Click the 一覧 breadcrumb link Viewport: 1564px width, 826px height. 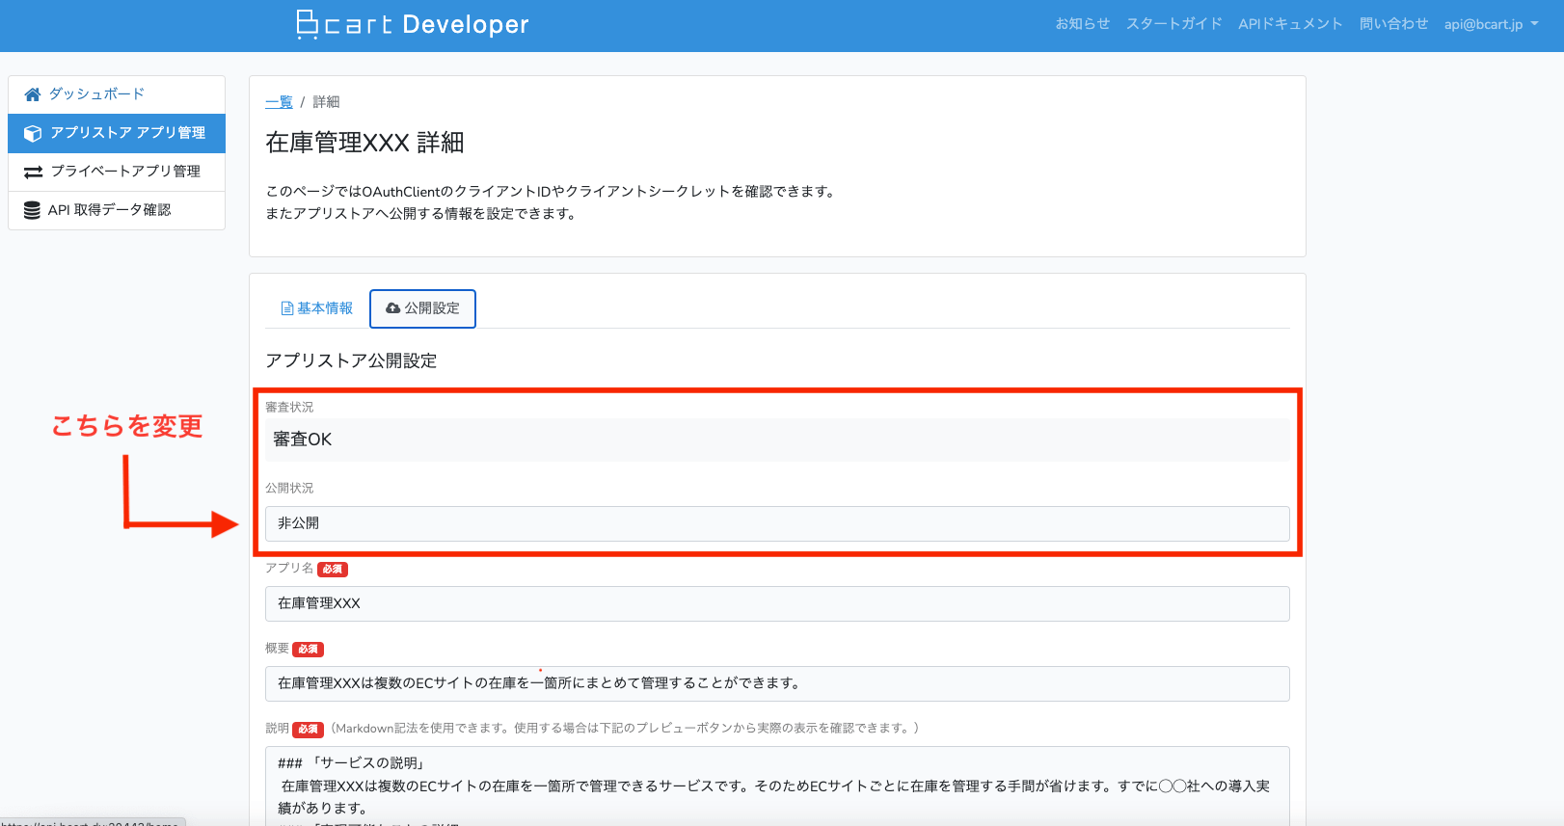point(279,102)
